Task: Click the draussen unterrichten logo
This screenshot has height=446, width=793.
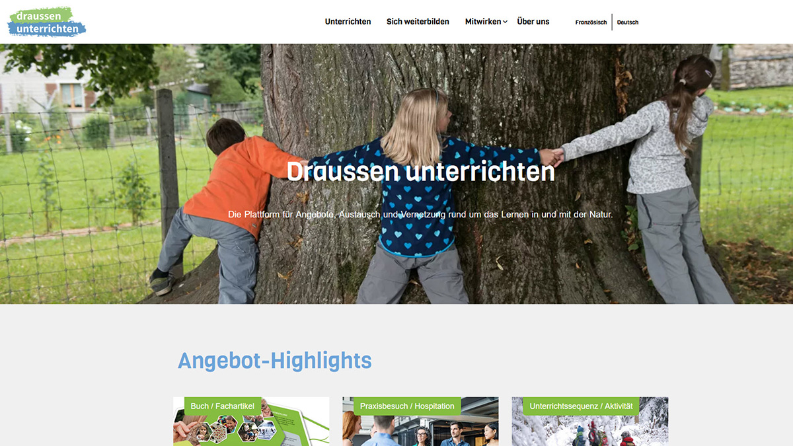Action: (46, 22)
